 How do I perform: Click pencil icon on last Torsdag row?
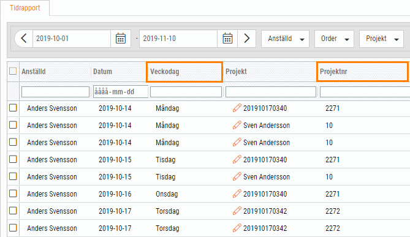coord(237,228)
